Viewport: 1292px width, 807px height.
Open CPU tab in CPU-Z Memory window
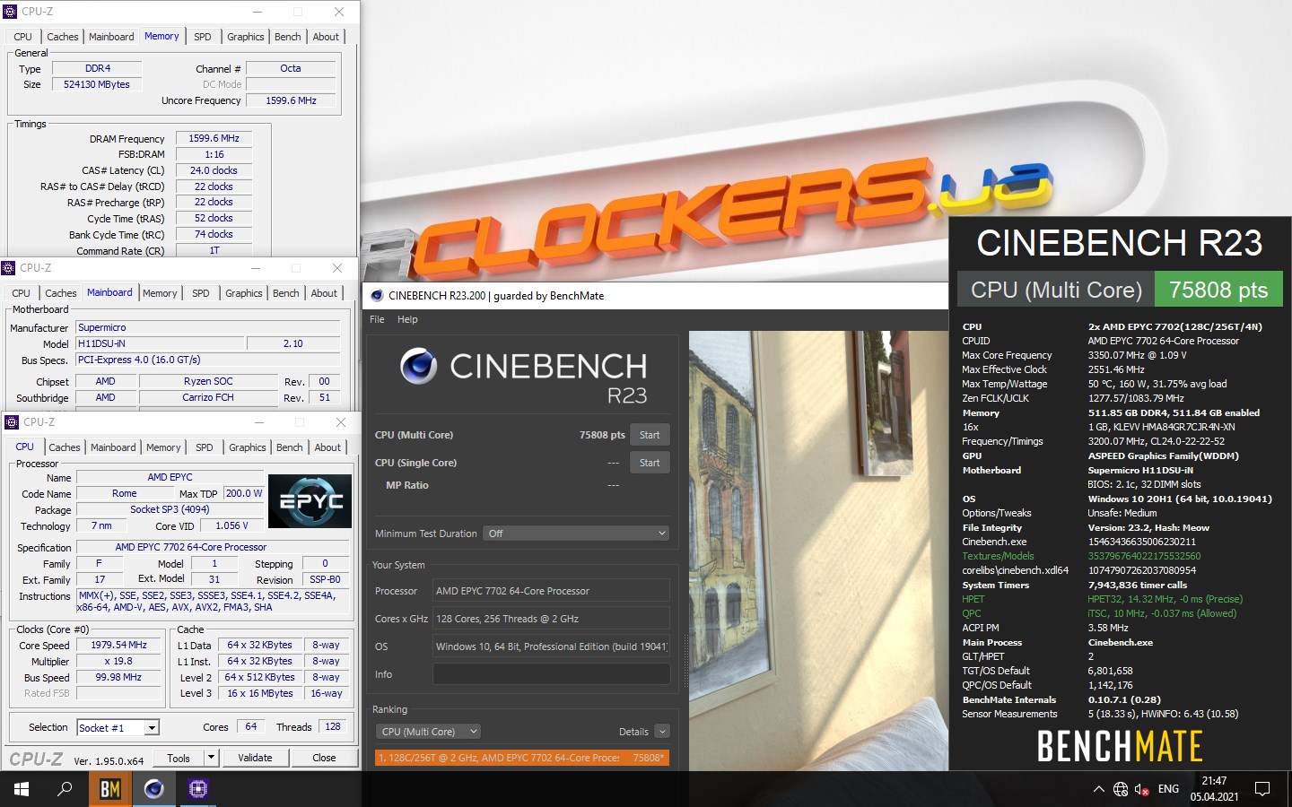pyautogui.click(x=22, y=37)
